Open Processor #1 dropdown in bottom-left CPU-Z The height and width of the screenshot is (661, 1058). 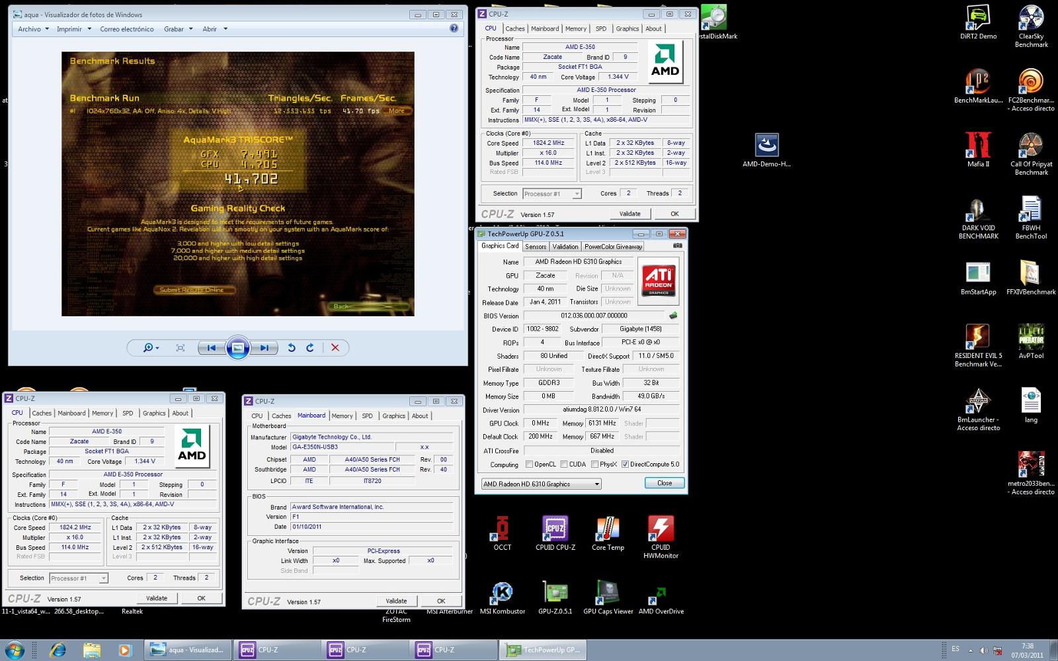[79, 578]
